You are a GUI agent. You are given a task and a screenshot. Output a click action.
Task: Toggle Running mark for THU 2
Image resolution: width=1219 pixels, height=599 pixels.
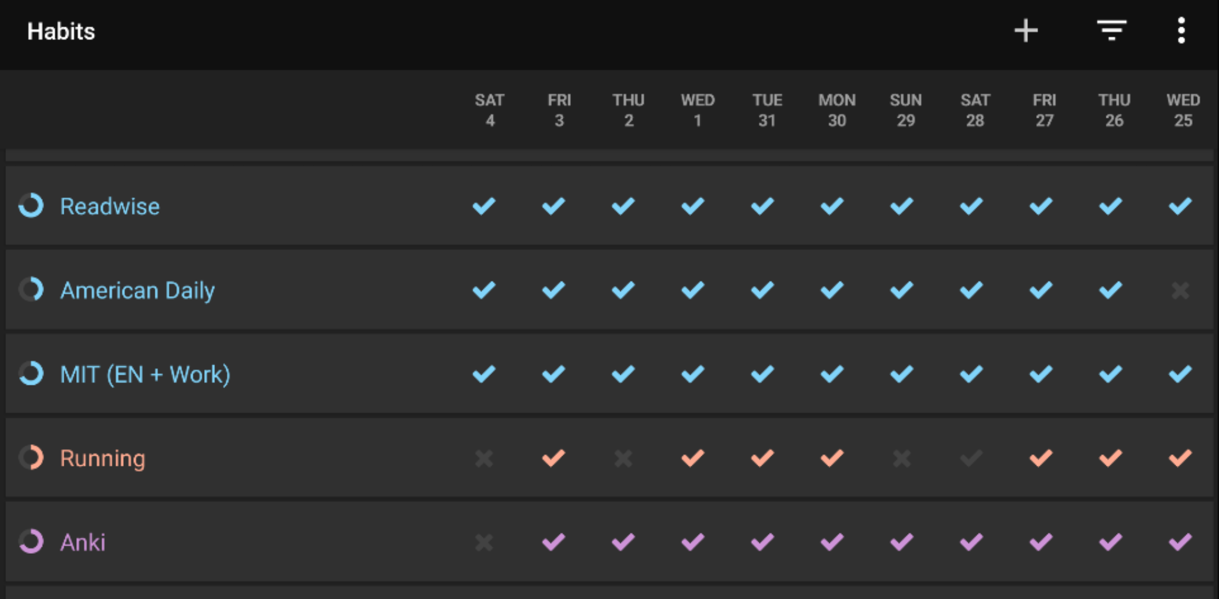point(623,459)
